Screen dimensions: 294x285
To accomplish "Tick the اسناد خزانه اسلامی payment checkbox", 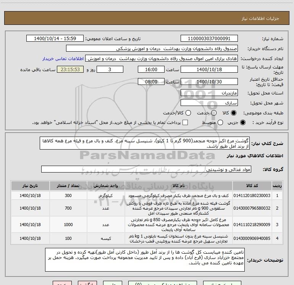I will 185,122.
